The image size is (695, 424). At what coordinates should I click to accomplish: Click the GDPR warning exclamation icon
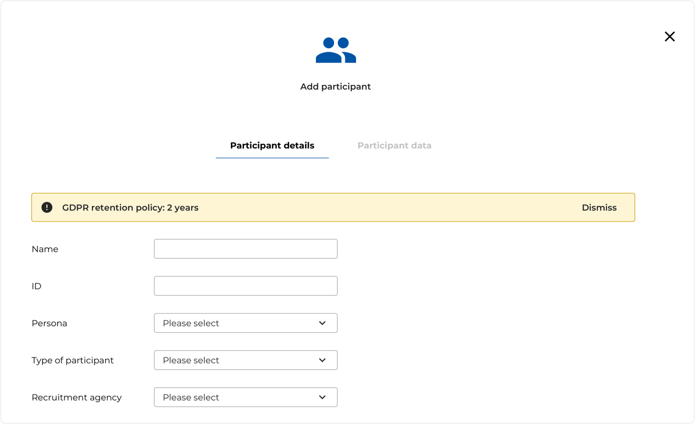[x=47, y=207]
